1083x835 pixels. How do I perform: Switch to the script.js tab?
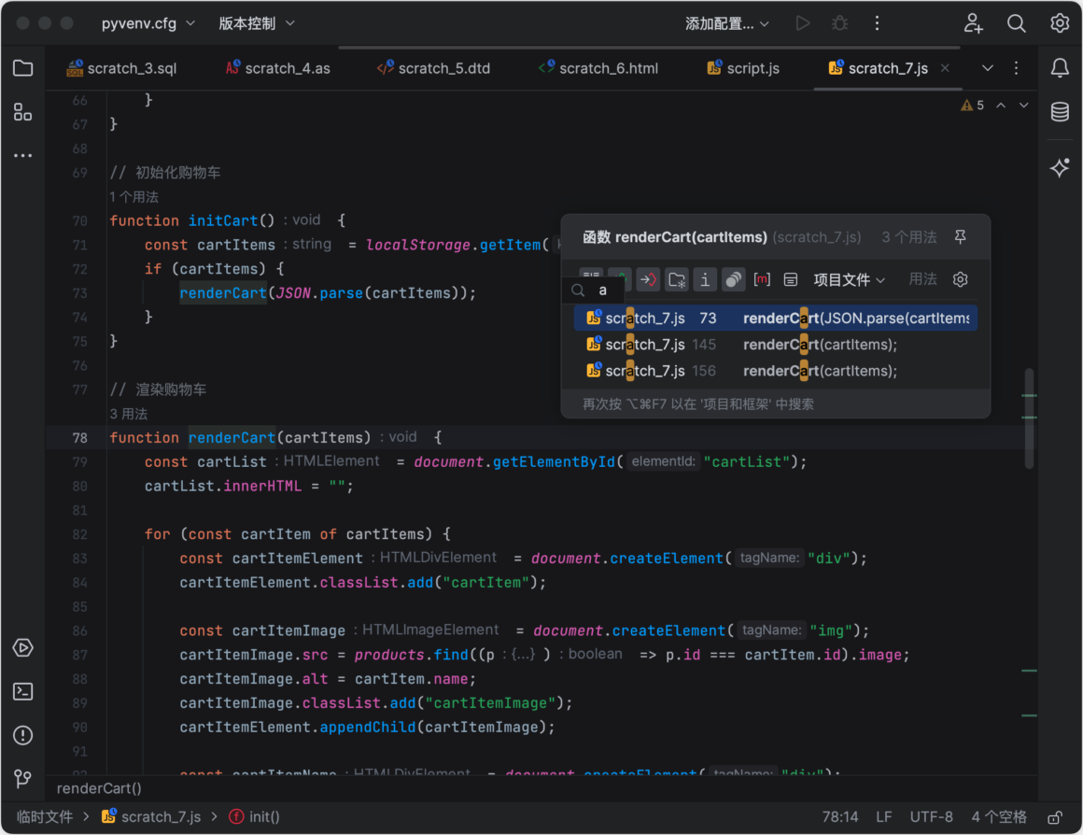pyautogui.click(x=743, y=68)
